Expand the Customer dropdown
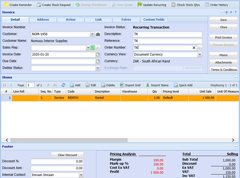 coord(92,34)
